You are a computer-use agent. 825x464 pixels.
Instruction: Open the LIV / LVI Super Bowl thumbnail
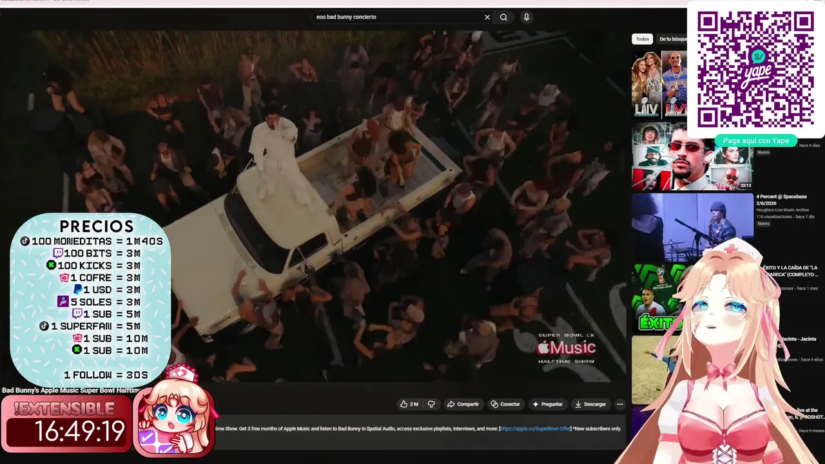pyautogui.click(x=659, y=84)
